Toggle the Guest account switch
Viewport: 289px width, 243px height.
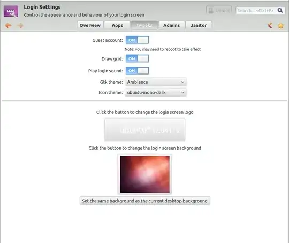138,40
